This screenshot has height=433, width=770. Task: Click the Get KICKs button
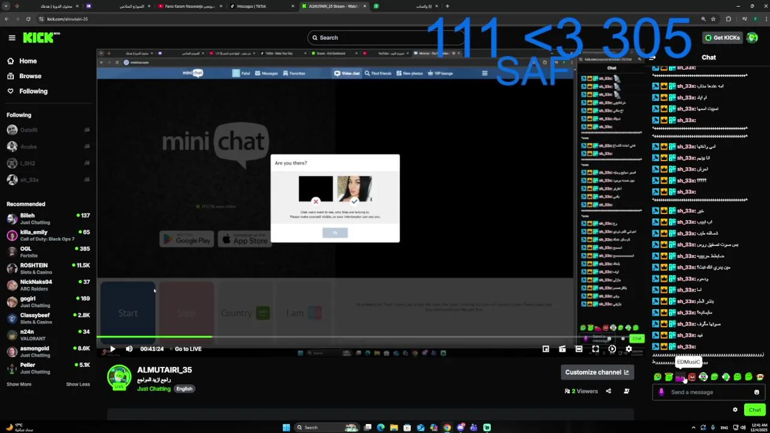[722, 38]
